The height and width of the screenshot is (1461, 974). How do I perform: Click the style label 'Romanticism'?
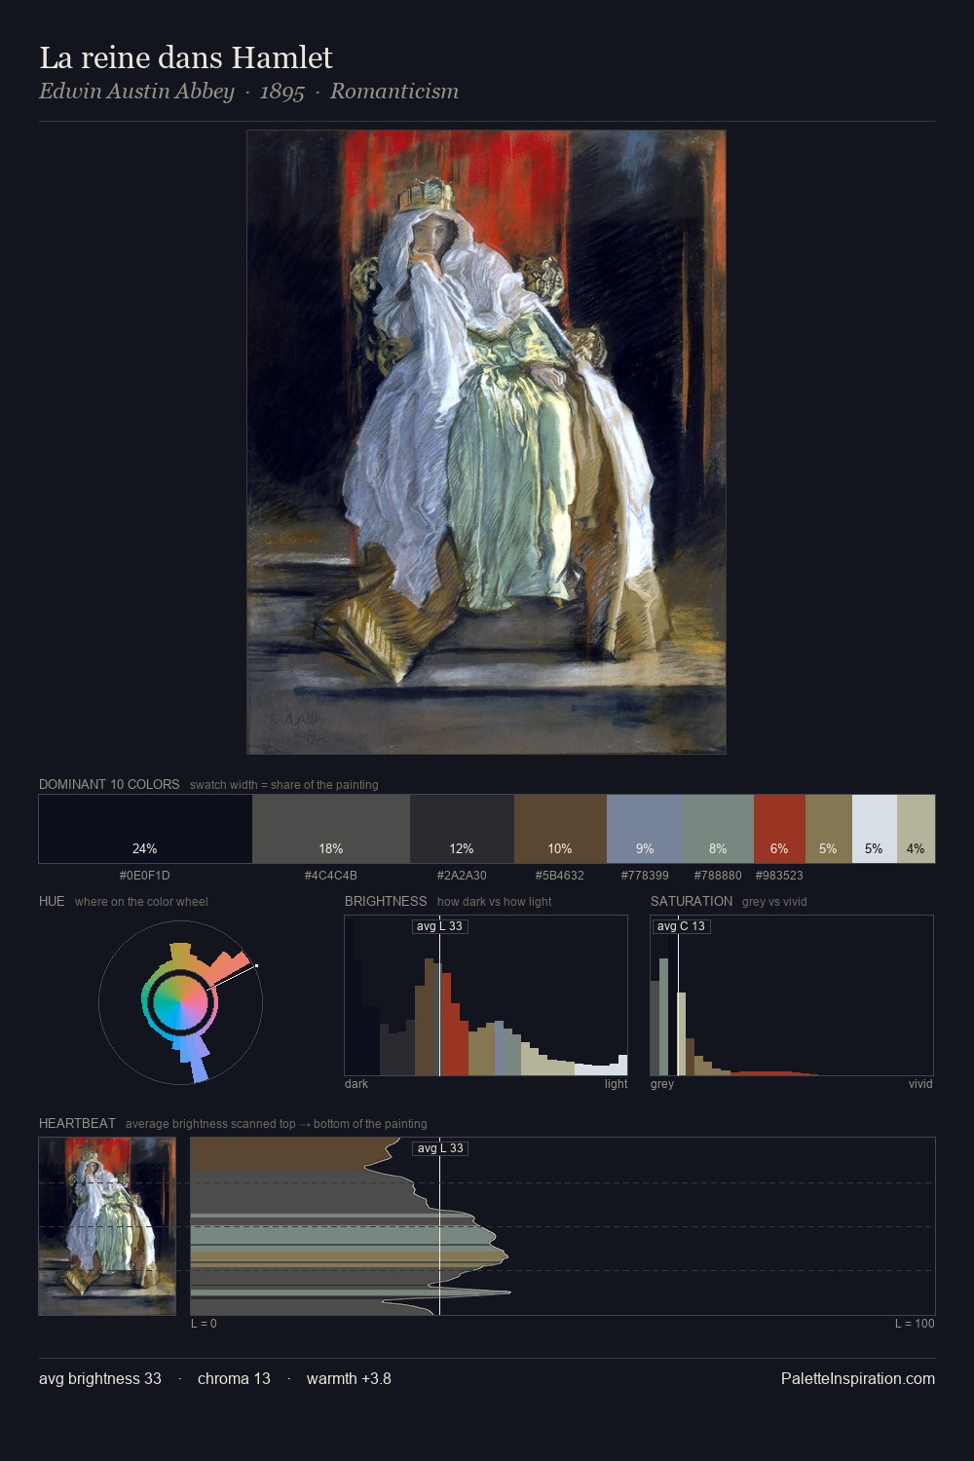point(394,92)
